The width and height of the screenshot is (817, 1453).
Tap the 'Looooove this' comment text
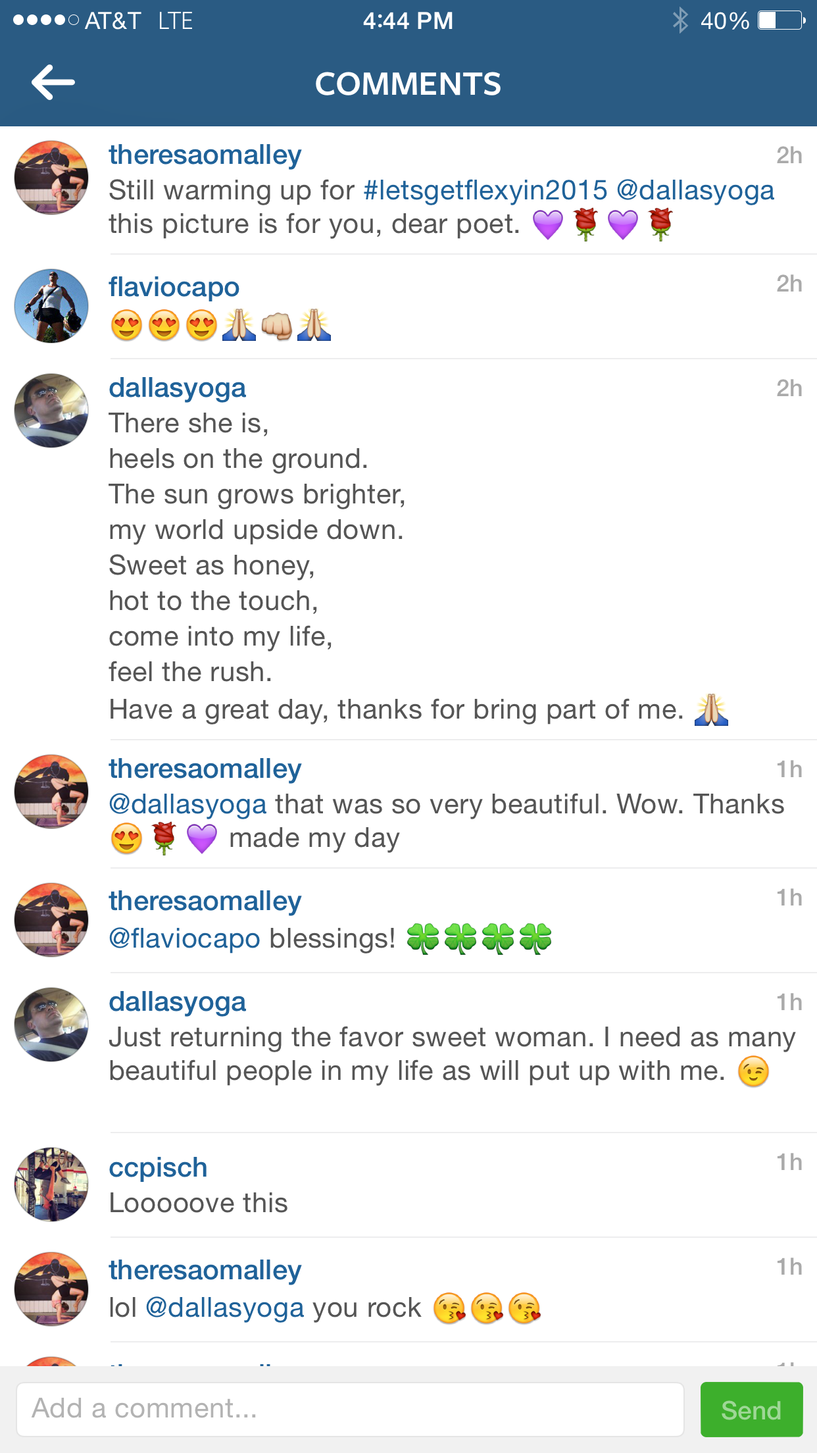tap(198, 1203)
